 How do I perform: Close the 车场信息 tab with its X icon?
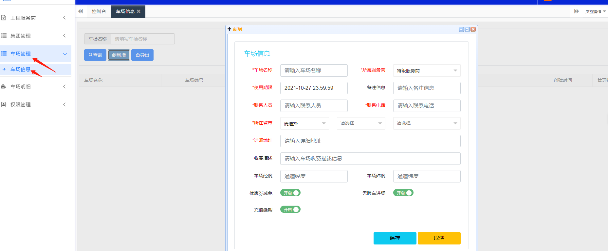point(139,11)
